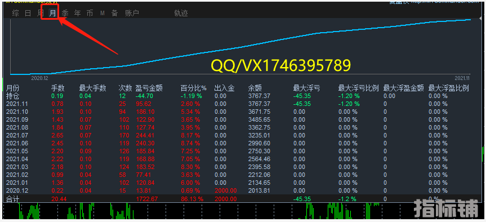Open the 日 daily tab
The height and width of the screenshot is (222, 486).
click(28, 13)
